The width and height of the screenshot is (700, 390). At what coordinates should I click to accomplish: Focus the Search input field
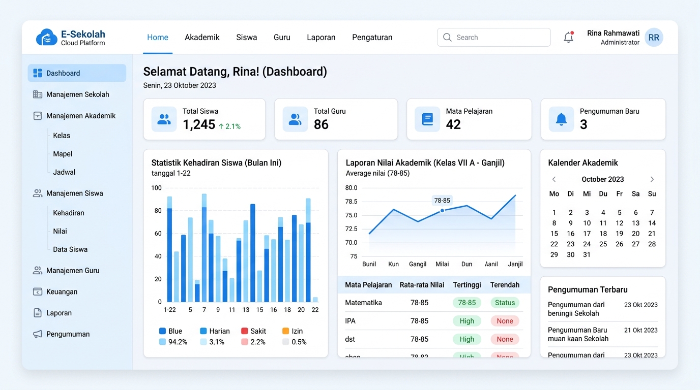[494, 38]
